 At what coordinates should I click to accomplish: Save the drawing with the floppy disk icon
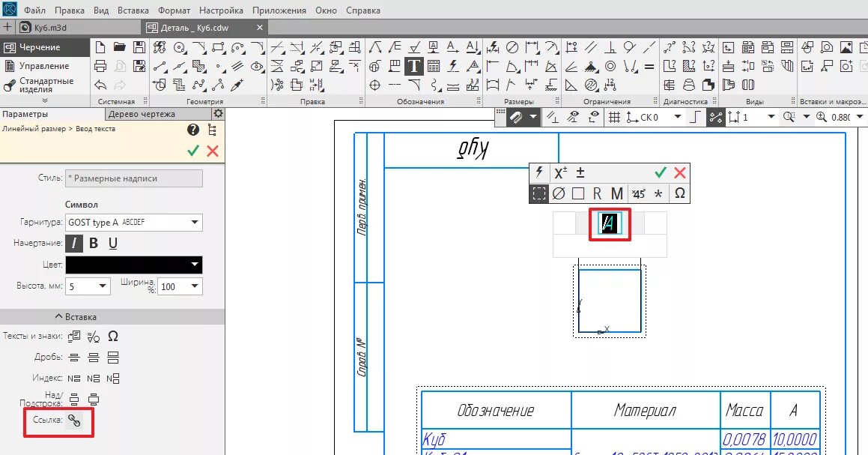pyautogui.click(x=139, y=47)
